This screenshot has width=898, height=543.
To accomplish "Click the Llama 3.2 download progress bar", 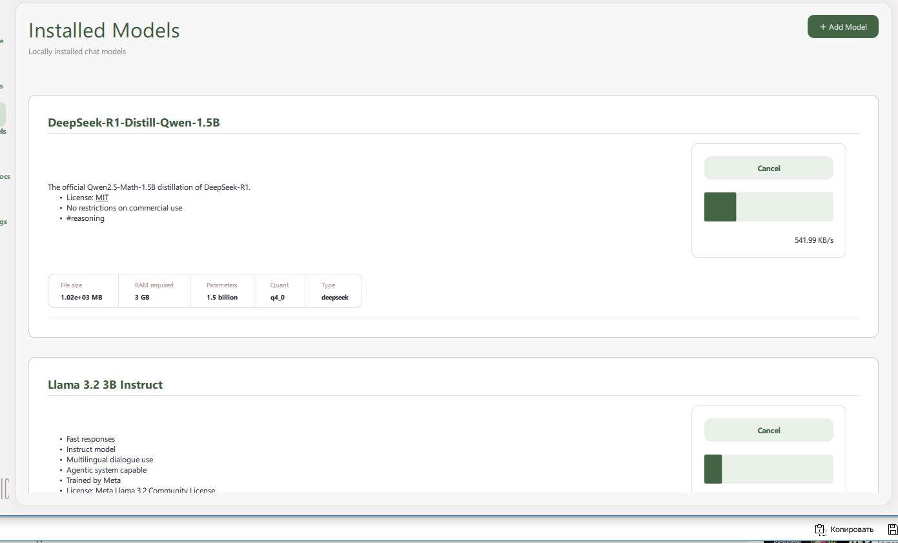I will (x=768, y=469).
